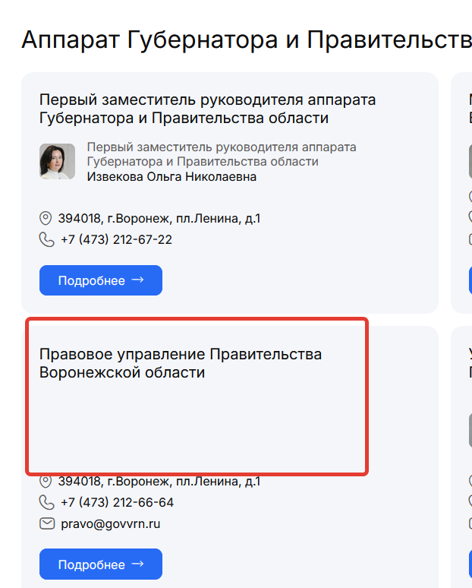This screenshot has height=588, width=472.
Task: Open Правовое управление Правительства Воронежской области title
Action: [180, 363]
